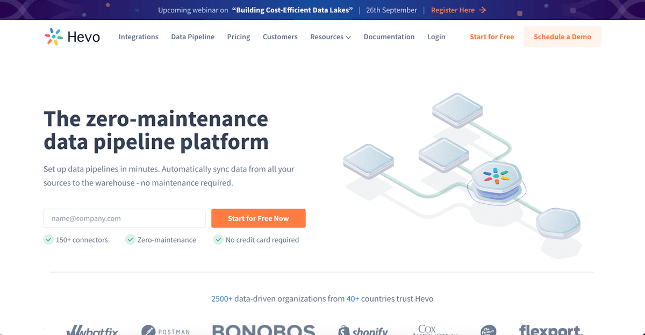Click the Postman logo
The width and height of the screenshot is (645, 335).
point(166,330)
